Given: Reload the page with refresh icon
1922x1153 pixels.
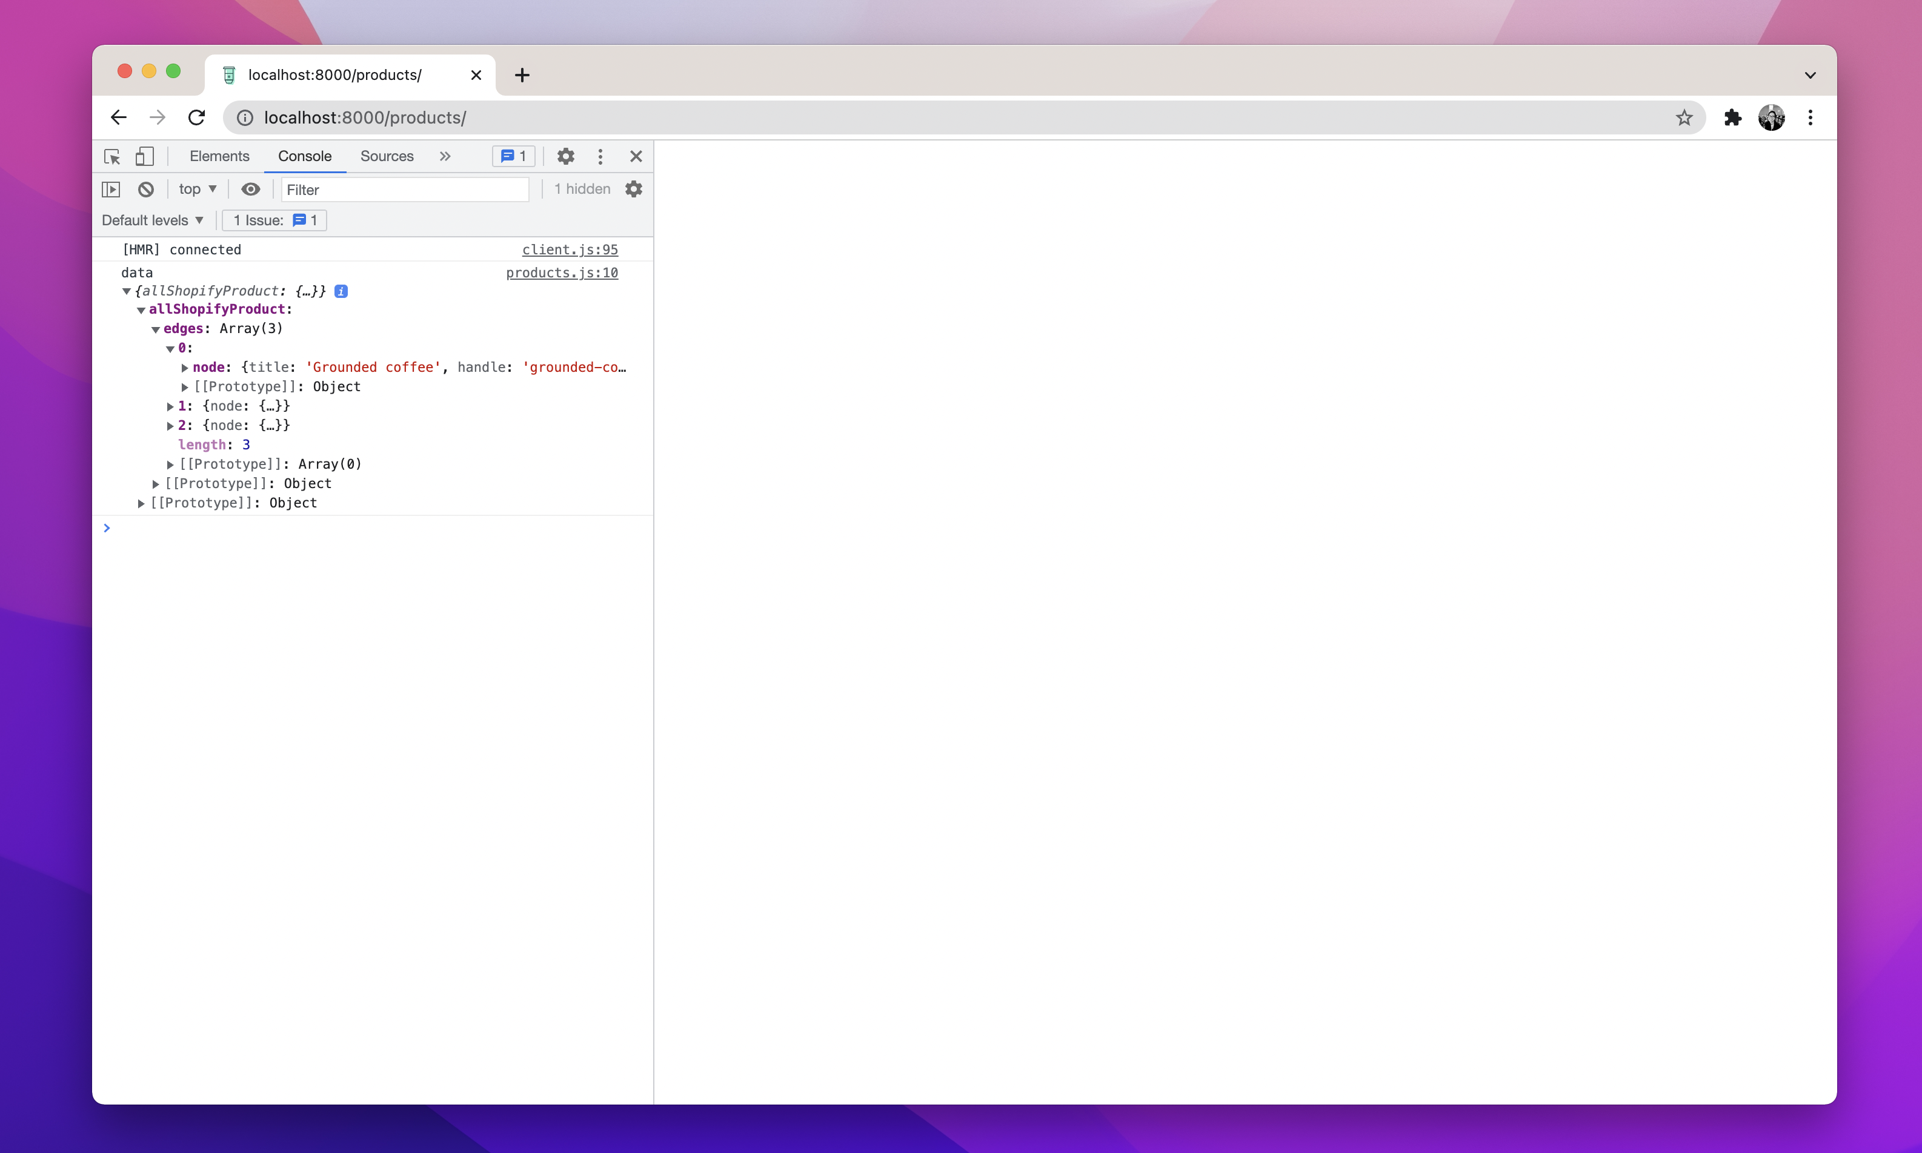Looking at the screenshot, I should point(197,117).
